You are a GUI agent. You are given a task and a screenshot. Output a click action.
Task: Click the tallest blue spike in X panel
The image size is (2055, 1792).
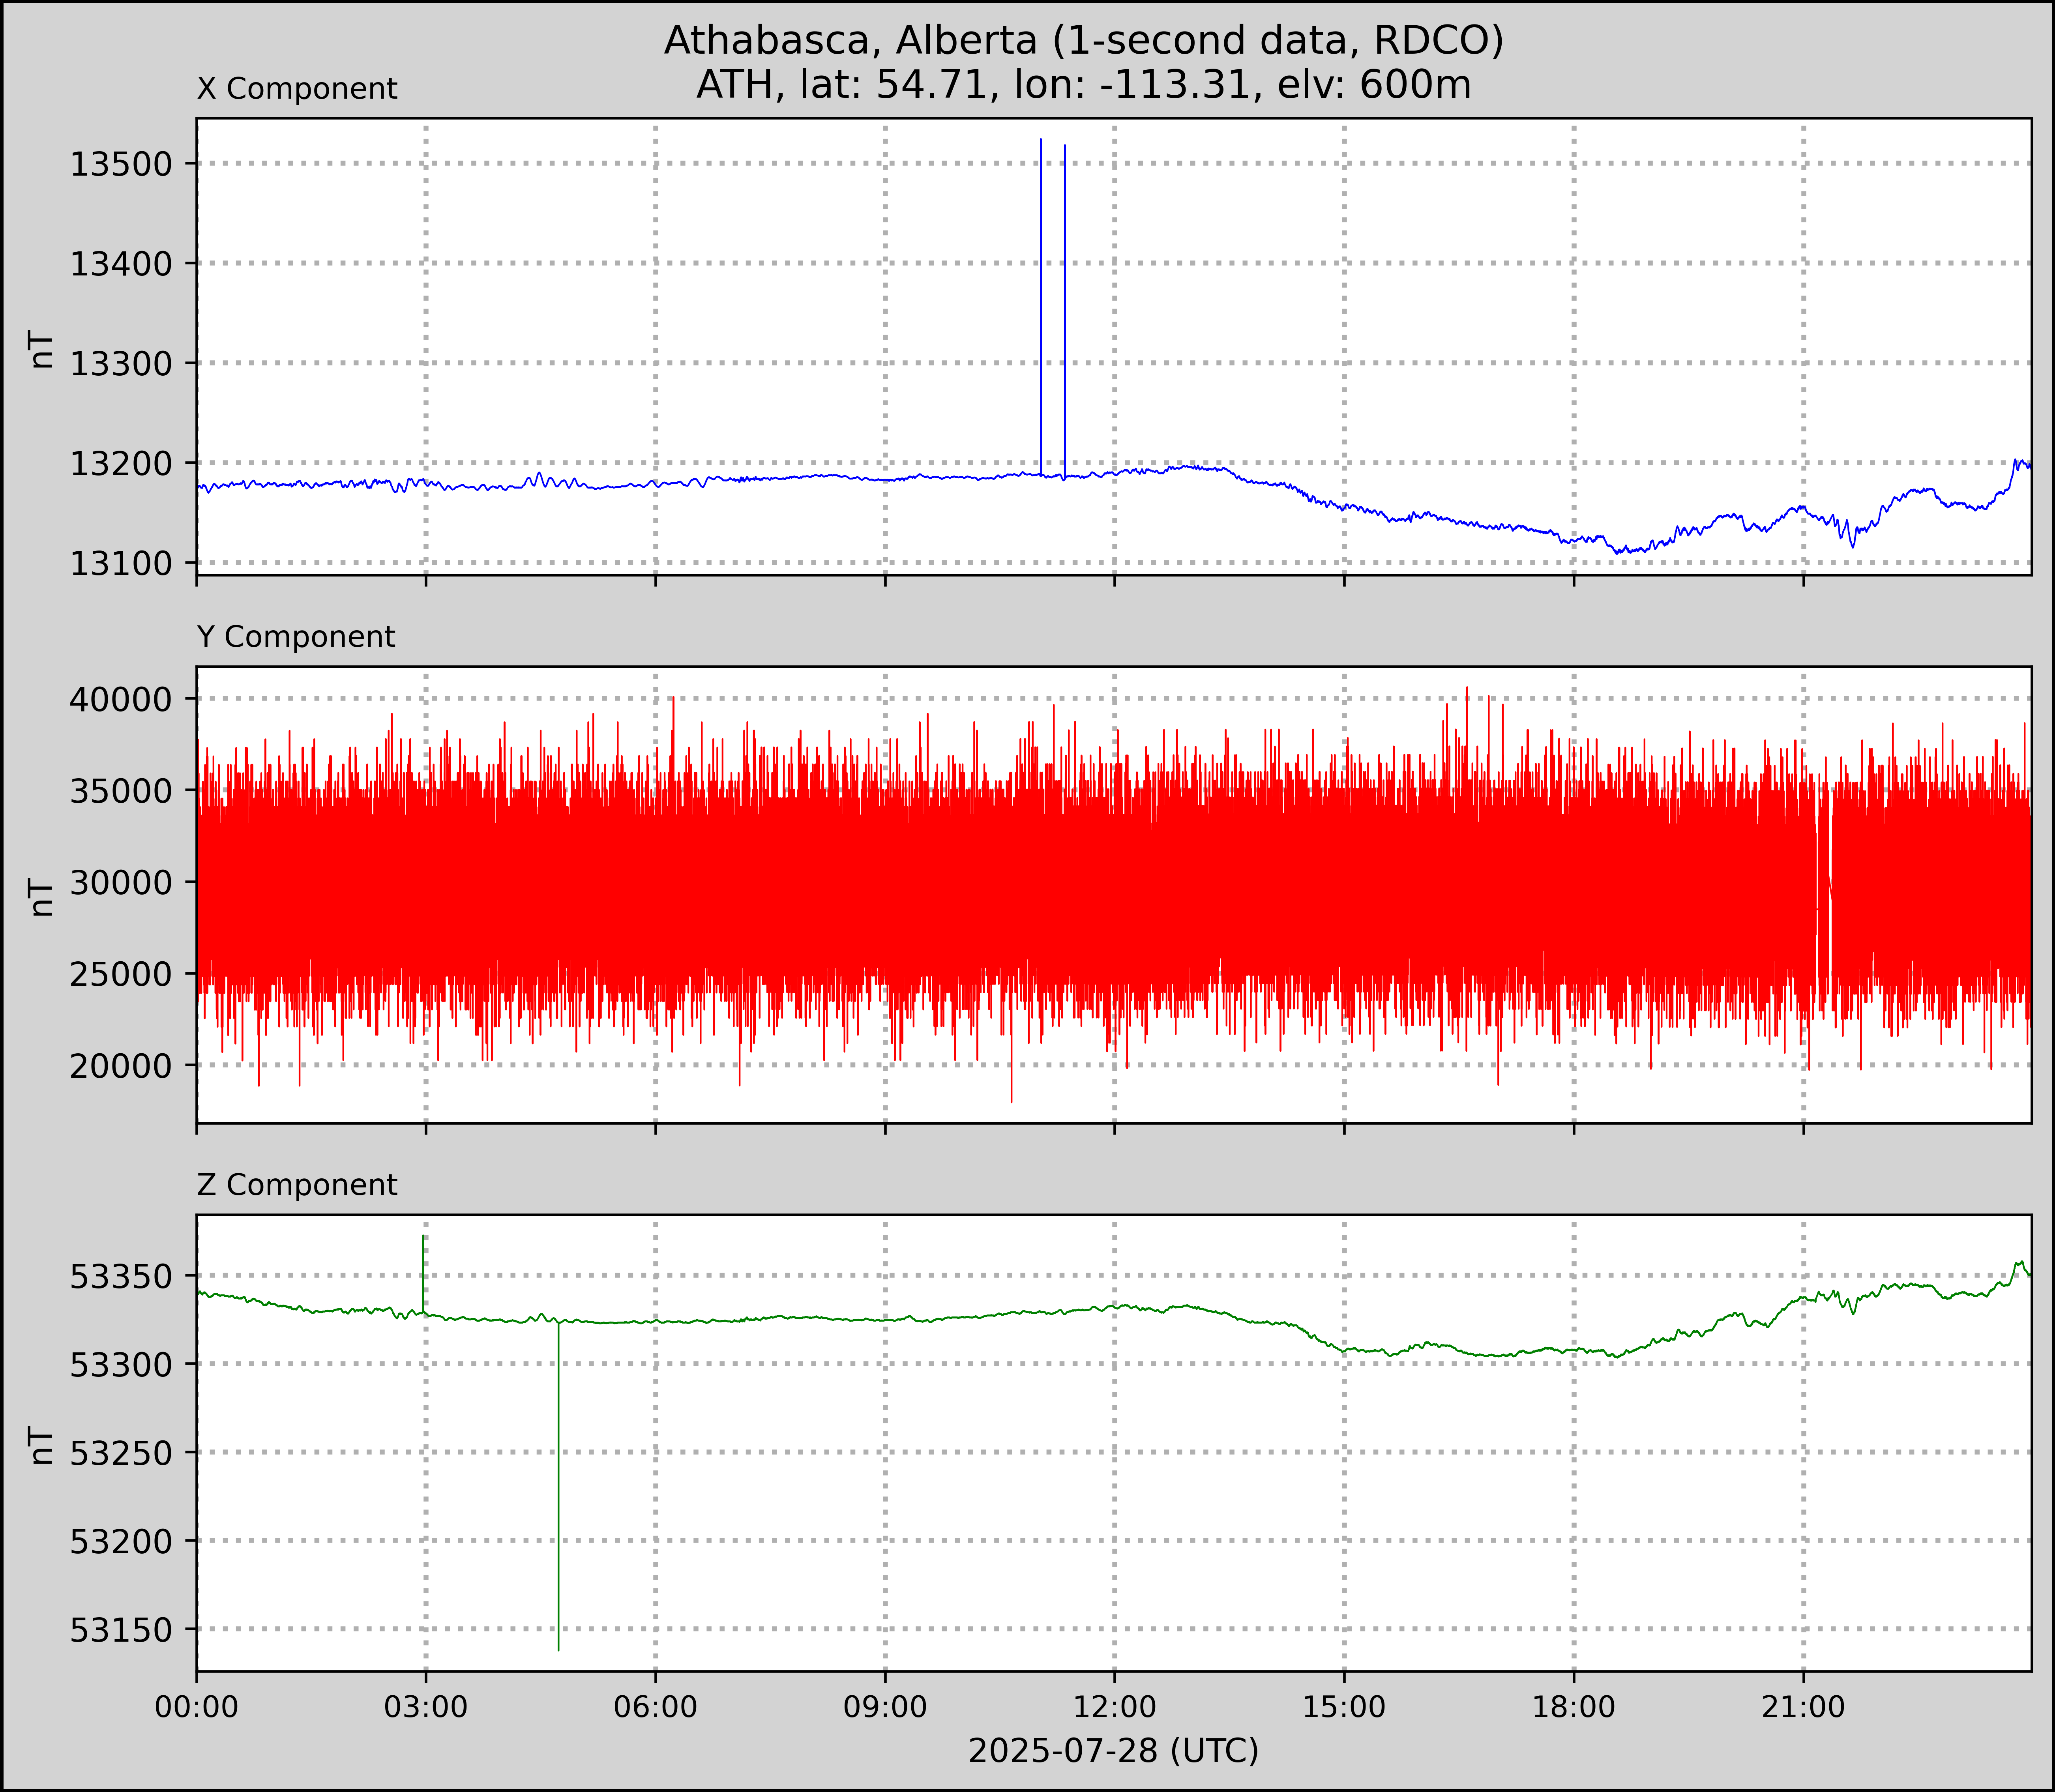pos(1041,300)
